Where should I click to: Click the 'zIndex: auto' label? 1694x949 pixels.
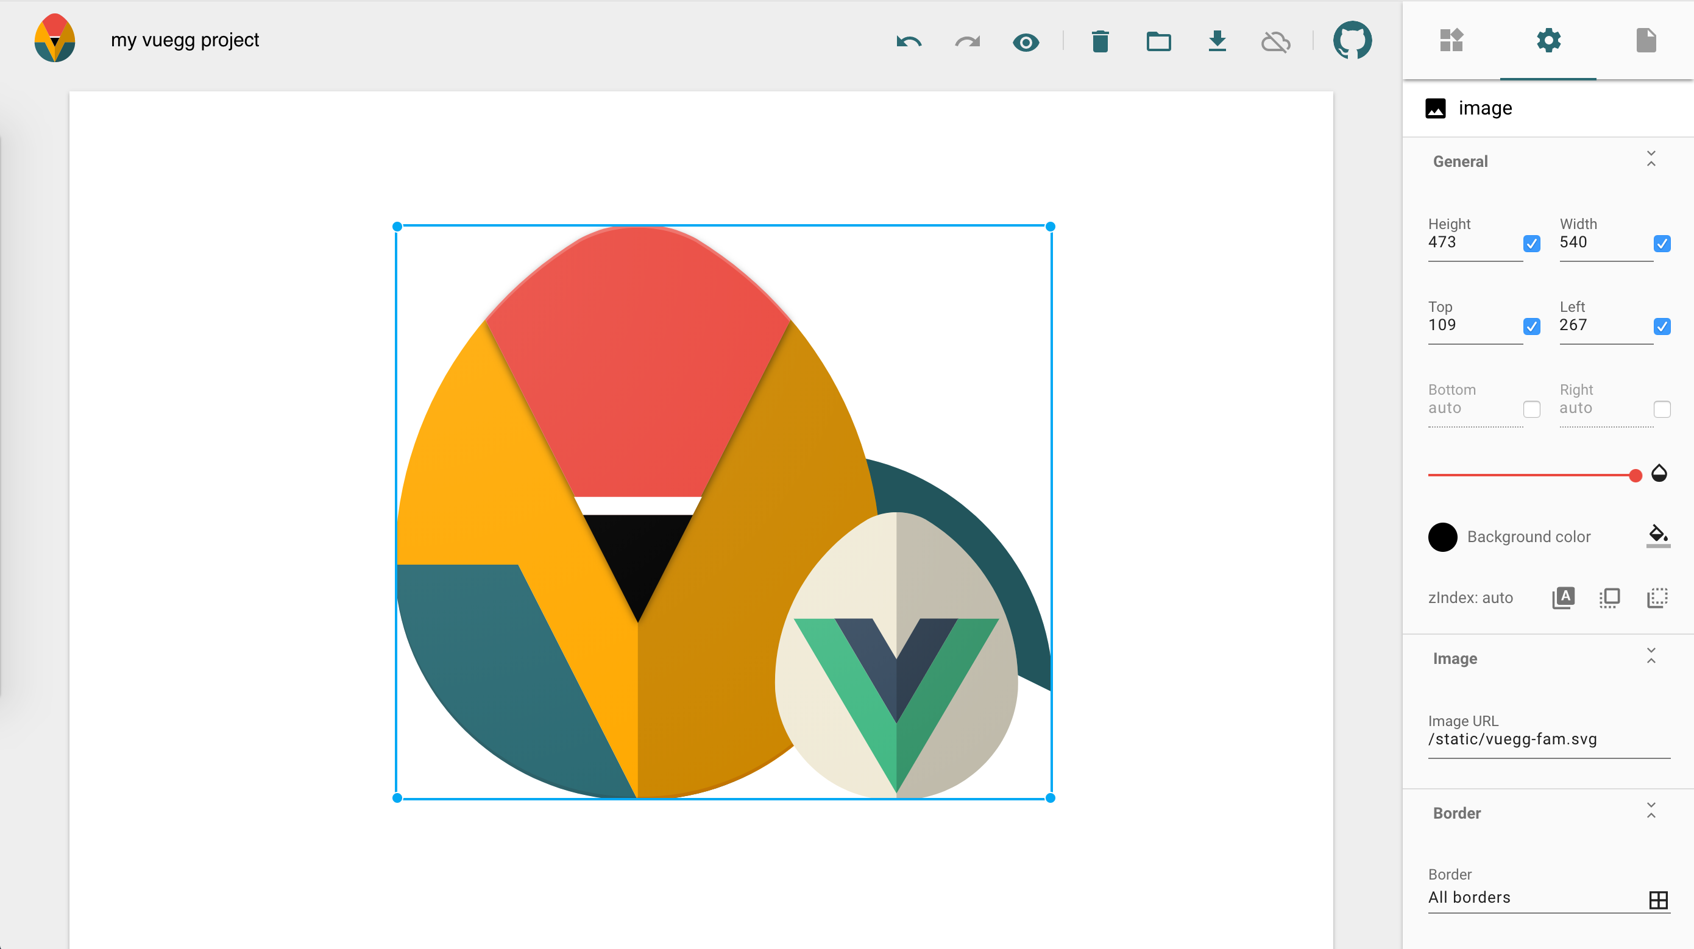[x=1470, y=598]
